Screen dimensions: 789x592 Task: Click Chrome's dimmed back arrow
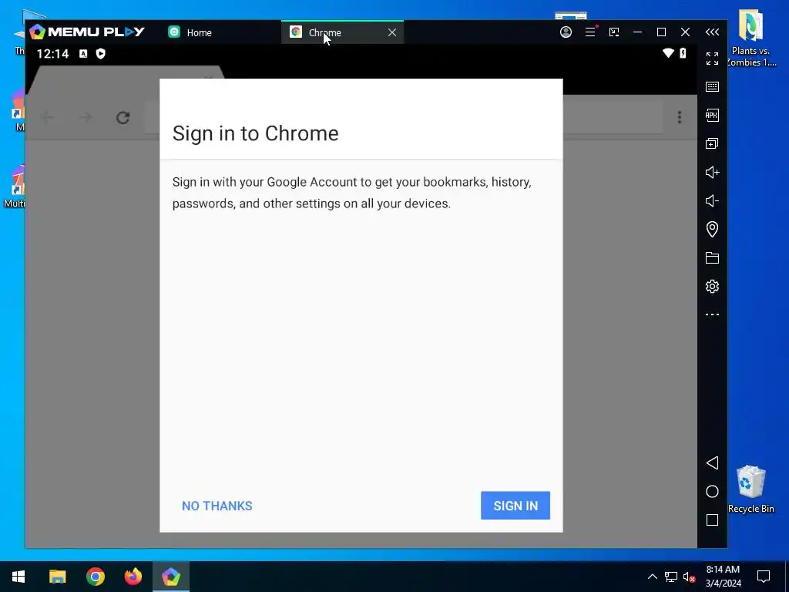coord(47,118)
